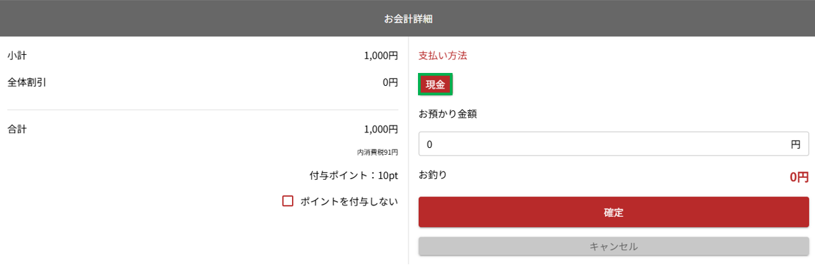Click the ポイントを付与しない label text
815x271 pixels.
[349, 201]
